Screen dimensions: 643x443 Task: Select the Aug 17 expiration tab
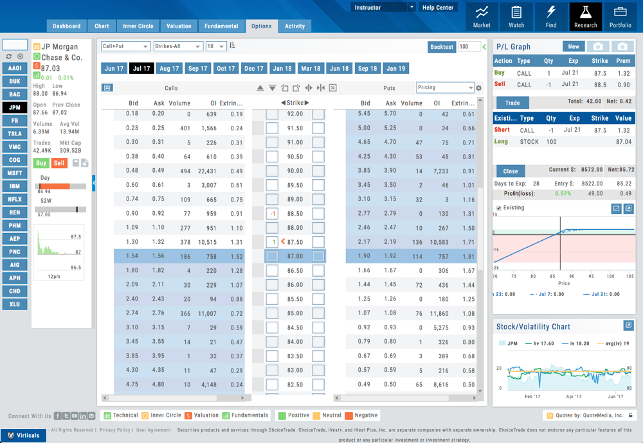click(x=169, y=69)
